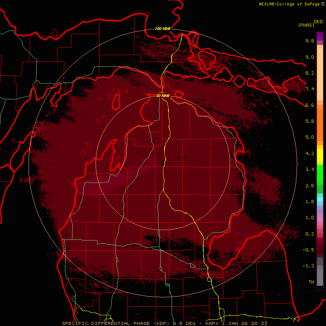Click the NEXLAB-College of DuPage label

[x=291, y=4]
